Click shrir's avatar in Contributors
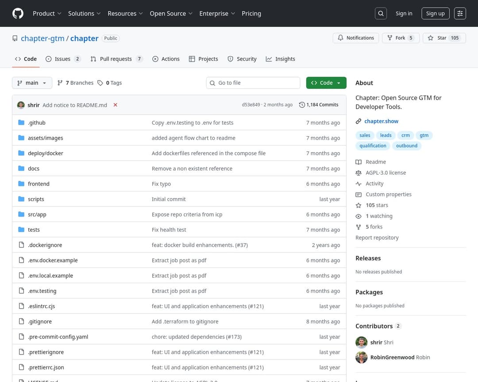The width and height of the screenshot is (478, 382). pyautogui.click(x=362, y=342)
